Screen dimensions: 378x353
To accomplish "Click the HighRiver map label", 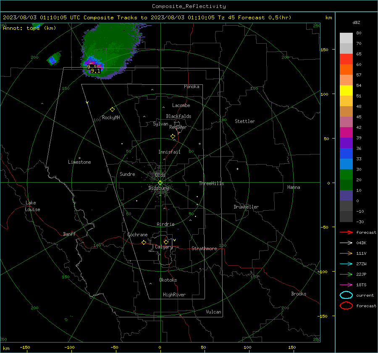I will click(x=174, y=295).
